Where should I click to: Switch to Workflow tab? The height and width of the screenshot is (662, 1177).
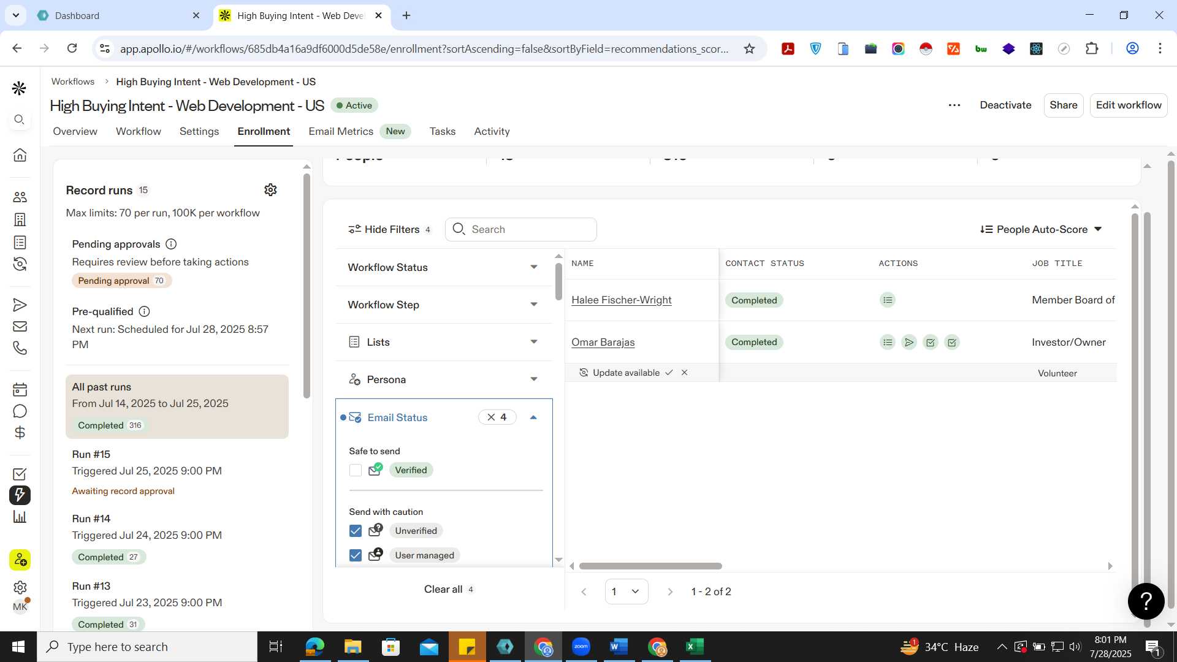[139, 131]
